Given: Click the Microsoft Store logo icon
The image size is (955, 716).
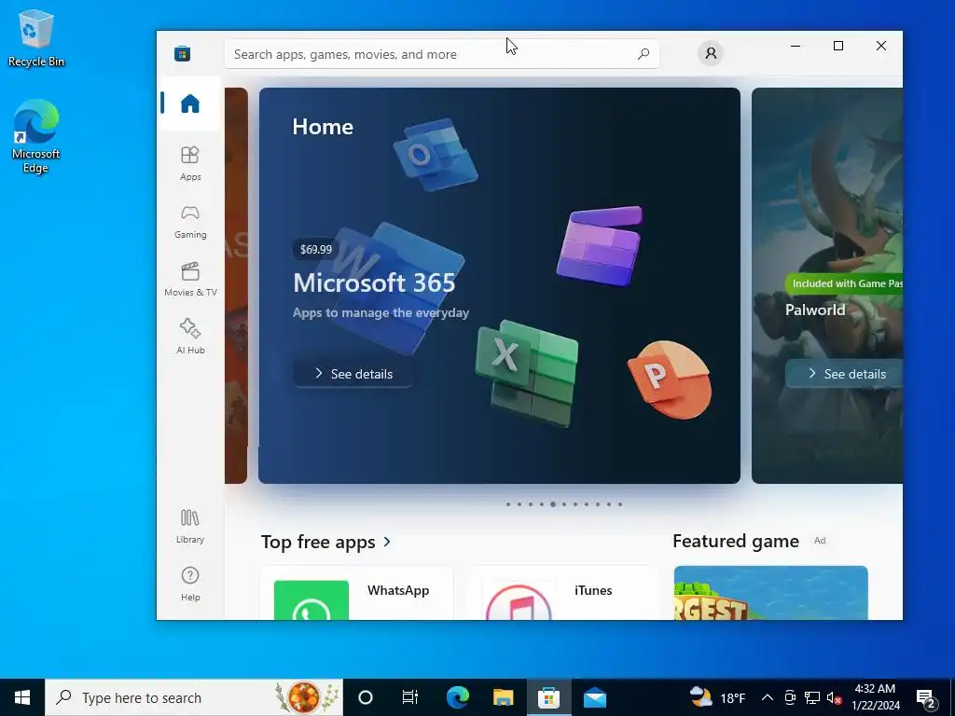Looking at the screenshot, I should tap(182, 53).
